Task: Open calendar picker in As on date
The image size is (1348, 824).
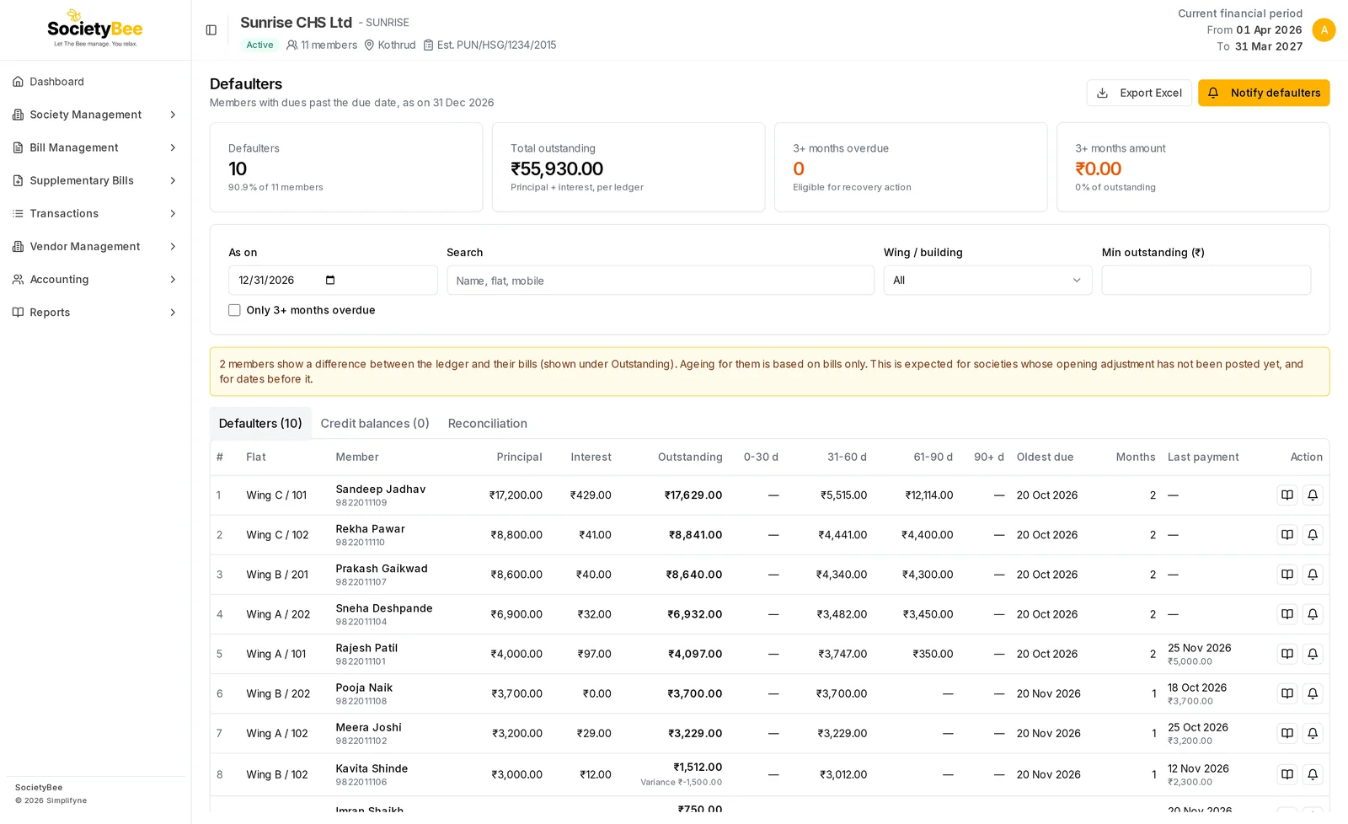Action: click(330, 281)
